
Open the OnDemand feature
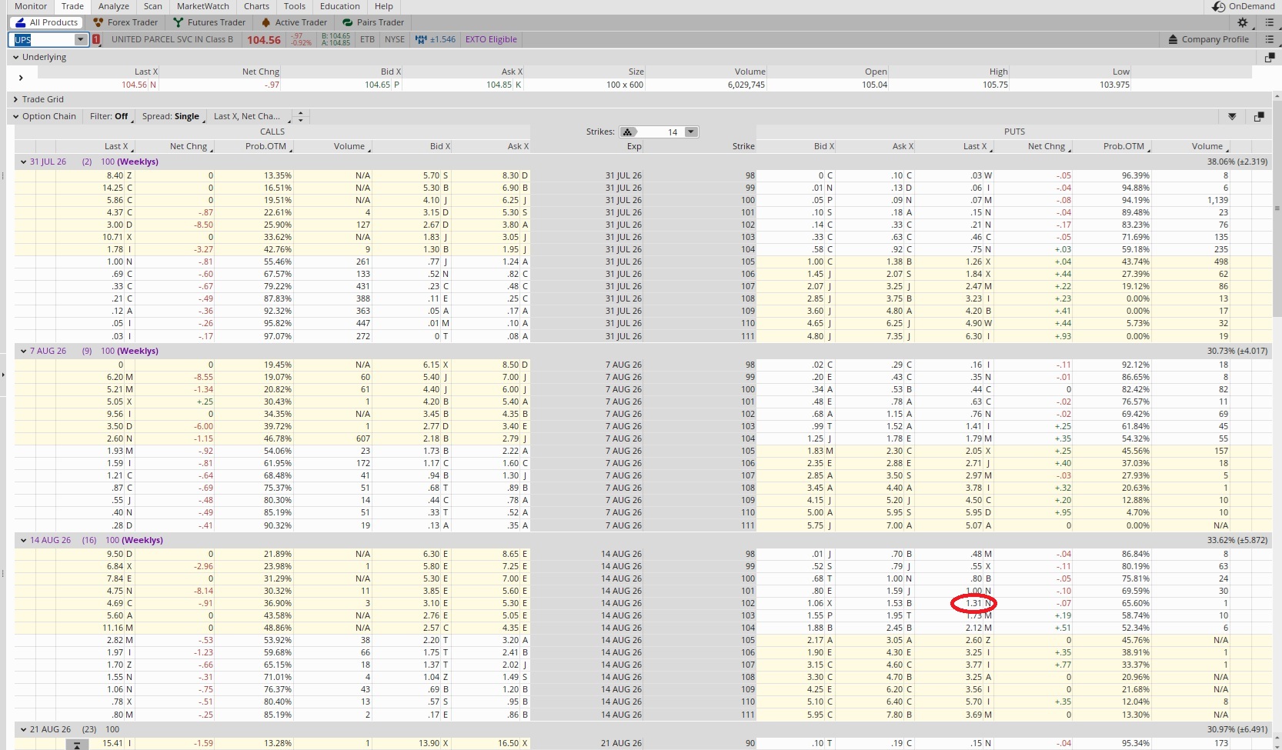[x=1243, y=6]
